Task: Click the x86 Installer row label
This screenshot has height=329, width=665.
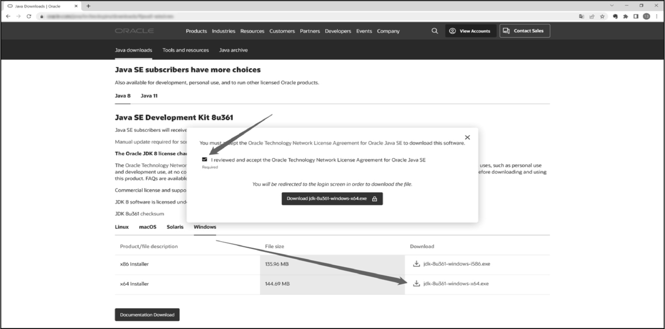Action: point(134,264)
